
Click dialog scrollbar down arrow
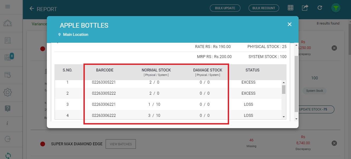click(x=296, y=119)
